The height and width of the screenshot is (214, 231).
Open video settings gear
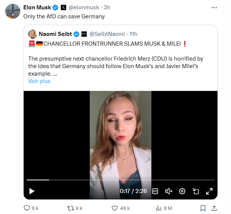[x=182, y=191]
